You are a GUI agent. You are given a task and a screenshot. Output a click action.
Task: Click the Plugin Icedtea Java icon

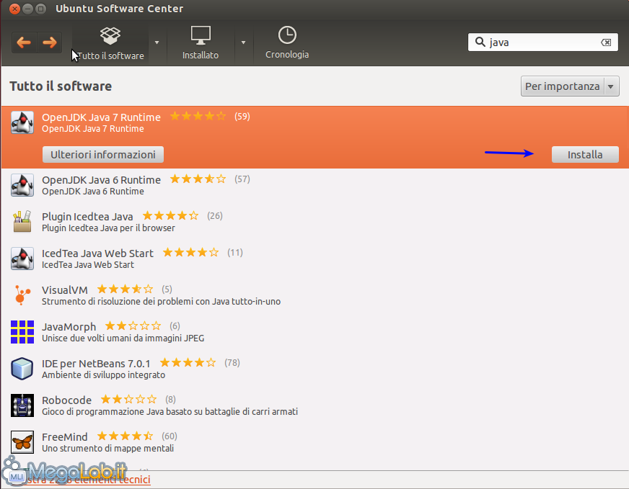[22, 222]
